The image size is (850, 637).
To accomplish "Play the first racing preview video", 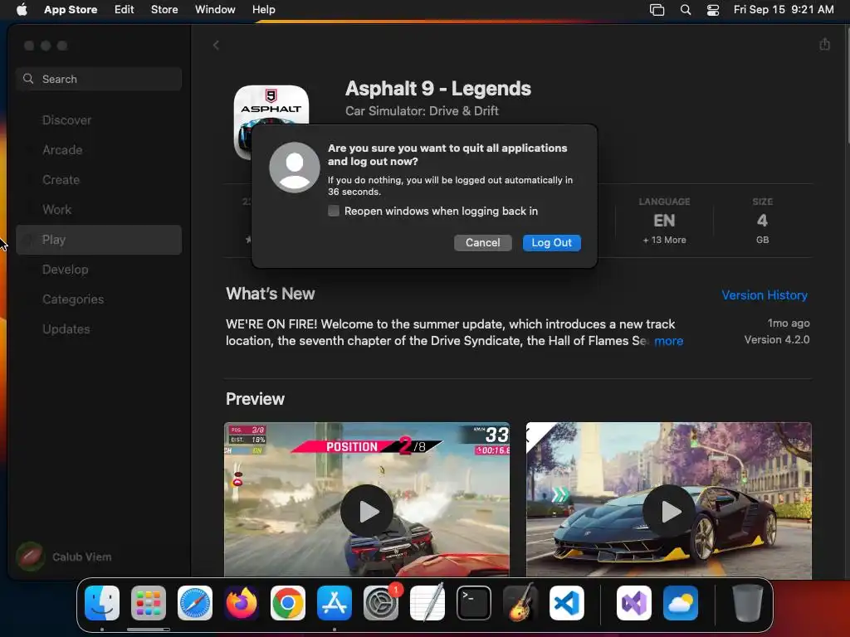I will [367, 511].
